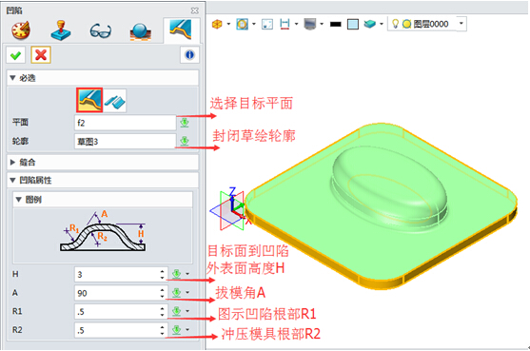
Task: Click the 平面 input field showing f2
Action: coord(125,123)
